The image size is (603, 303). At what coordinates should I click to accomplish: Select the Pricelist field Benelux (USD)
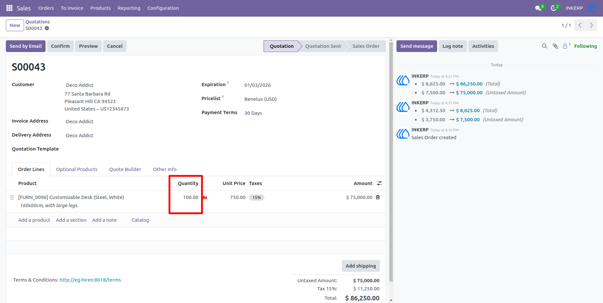[x=261, y=99]
